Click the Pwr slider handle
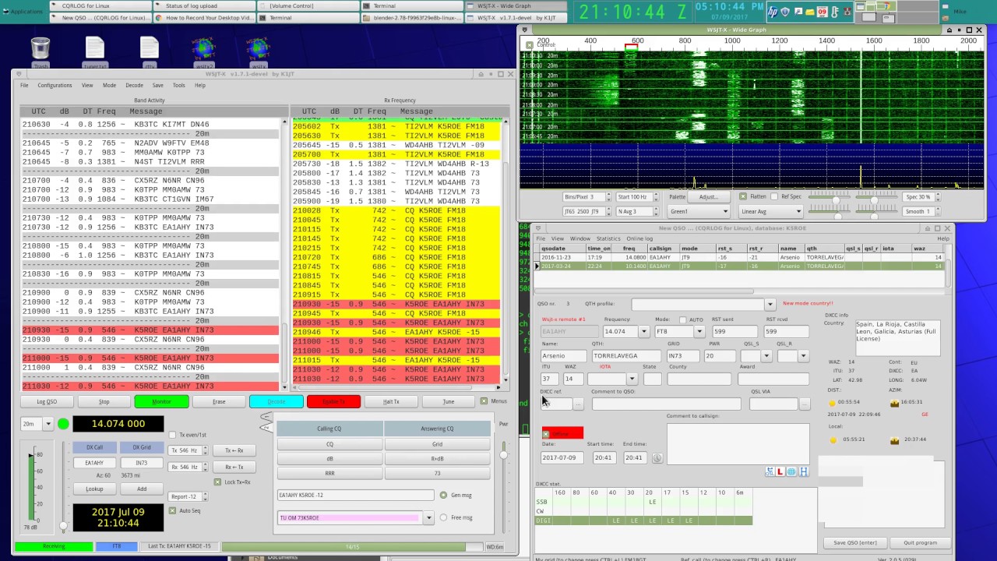 (504, 455)
